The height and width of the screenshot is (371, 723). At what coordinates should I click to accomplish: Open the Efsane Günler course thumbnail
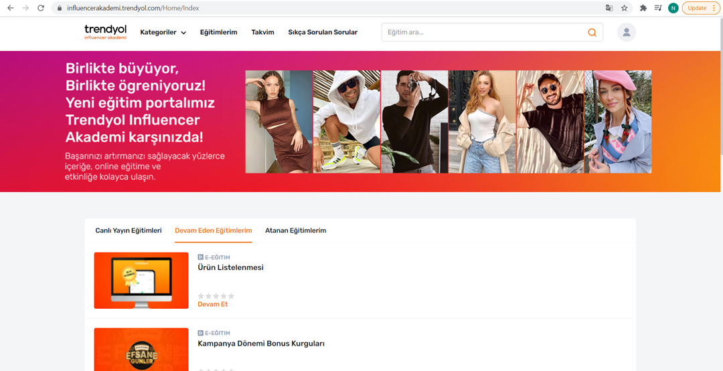click(141, 350)
